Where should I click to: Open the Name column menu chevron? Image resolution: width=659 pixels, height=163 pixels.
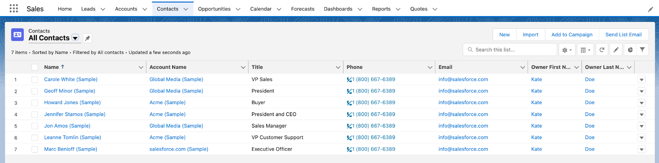[141, 68]
